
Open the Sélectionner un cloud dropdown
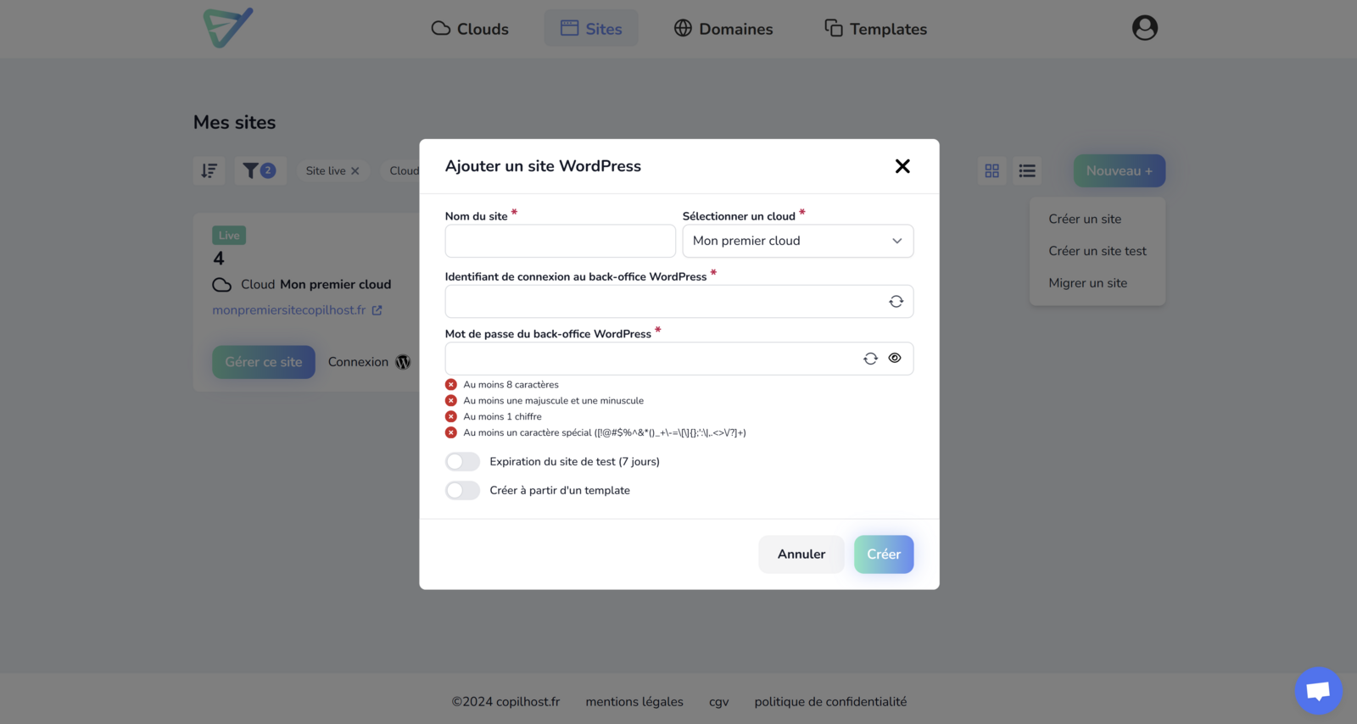point(798,241)
